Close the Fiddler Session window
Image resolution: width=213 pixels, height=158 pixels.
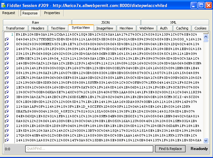point(209,5)
